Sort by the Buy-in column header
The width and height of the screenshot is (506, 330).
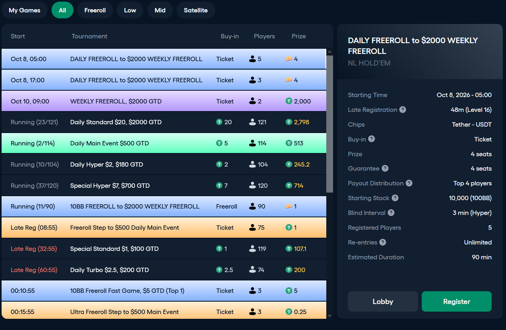tap(230, 36)
